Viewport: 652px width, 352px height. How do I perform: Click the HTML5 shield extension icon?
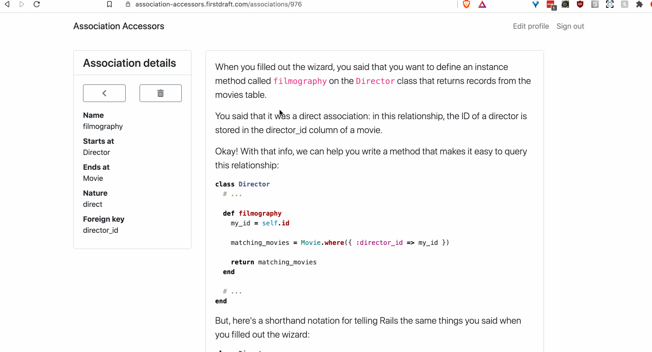[x=595, y=4]
